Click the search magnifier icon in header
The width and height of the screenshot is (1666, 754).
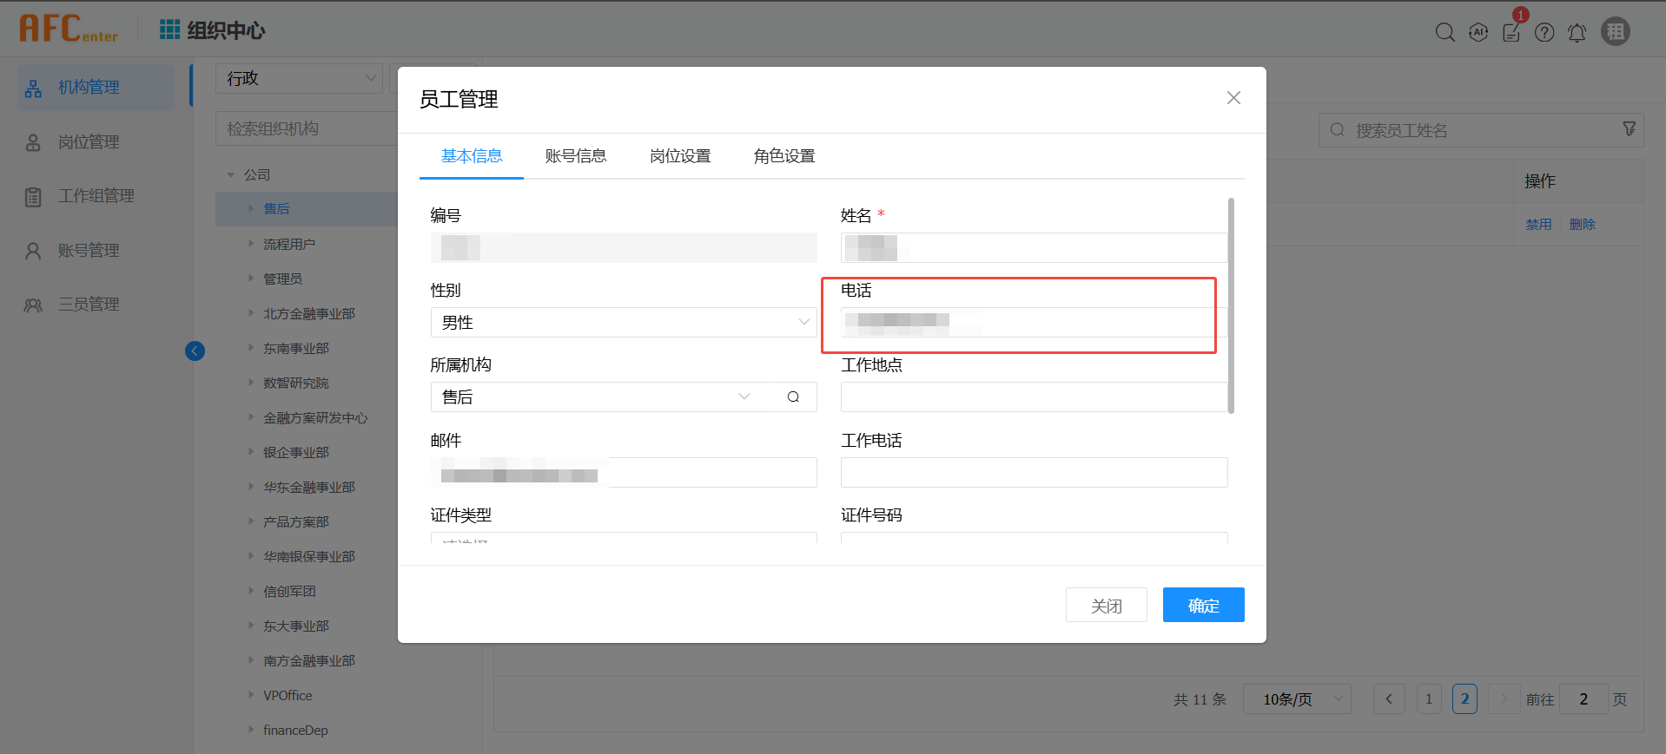tap(1445, 33)
